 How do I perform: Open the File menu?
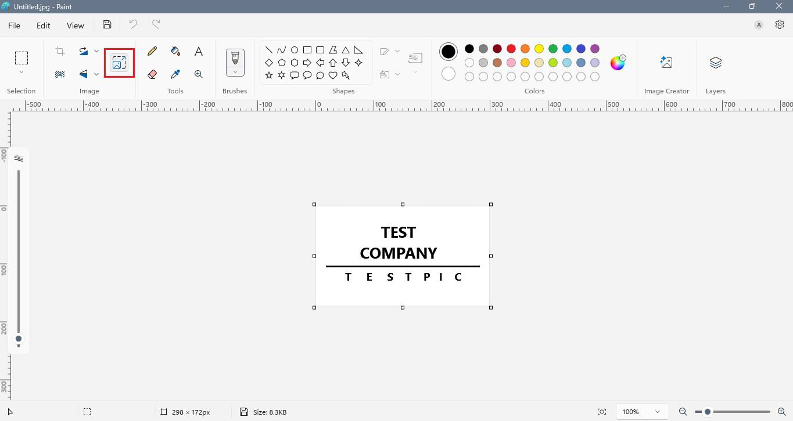pos(14,26)
